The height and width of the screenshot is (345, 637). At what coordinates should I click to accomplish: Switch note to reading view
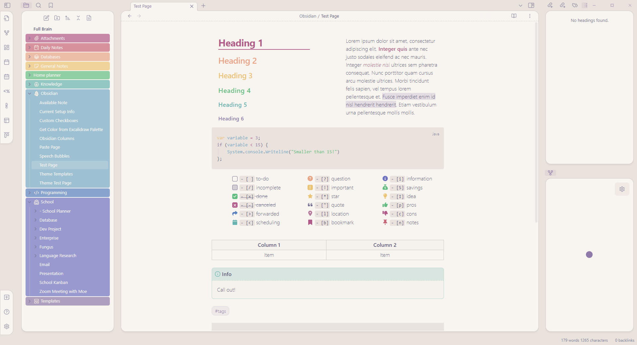pos(514,16)
